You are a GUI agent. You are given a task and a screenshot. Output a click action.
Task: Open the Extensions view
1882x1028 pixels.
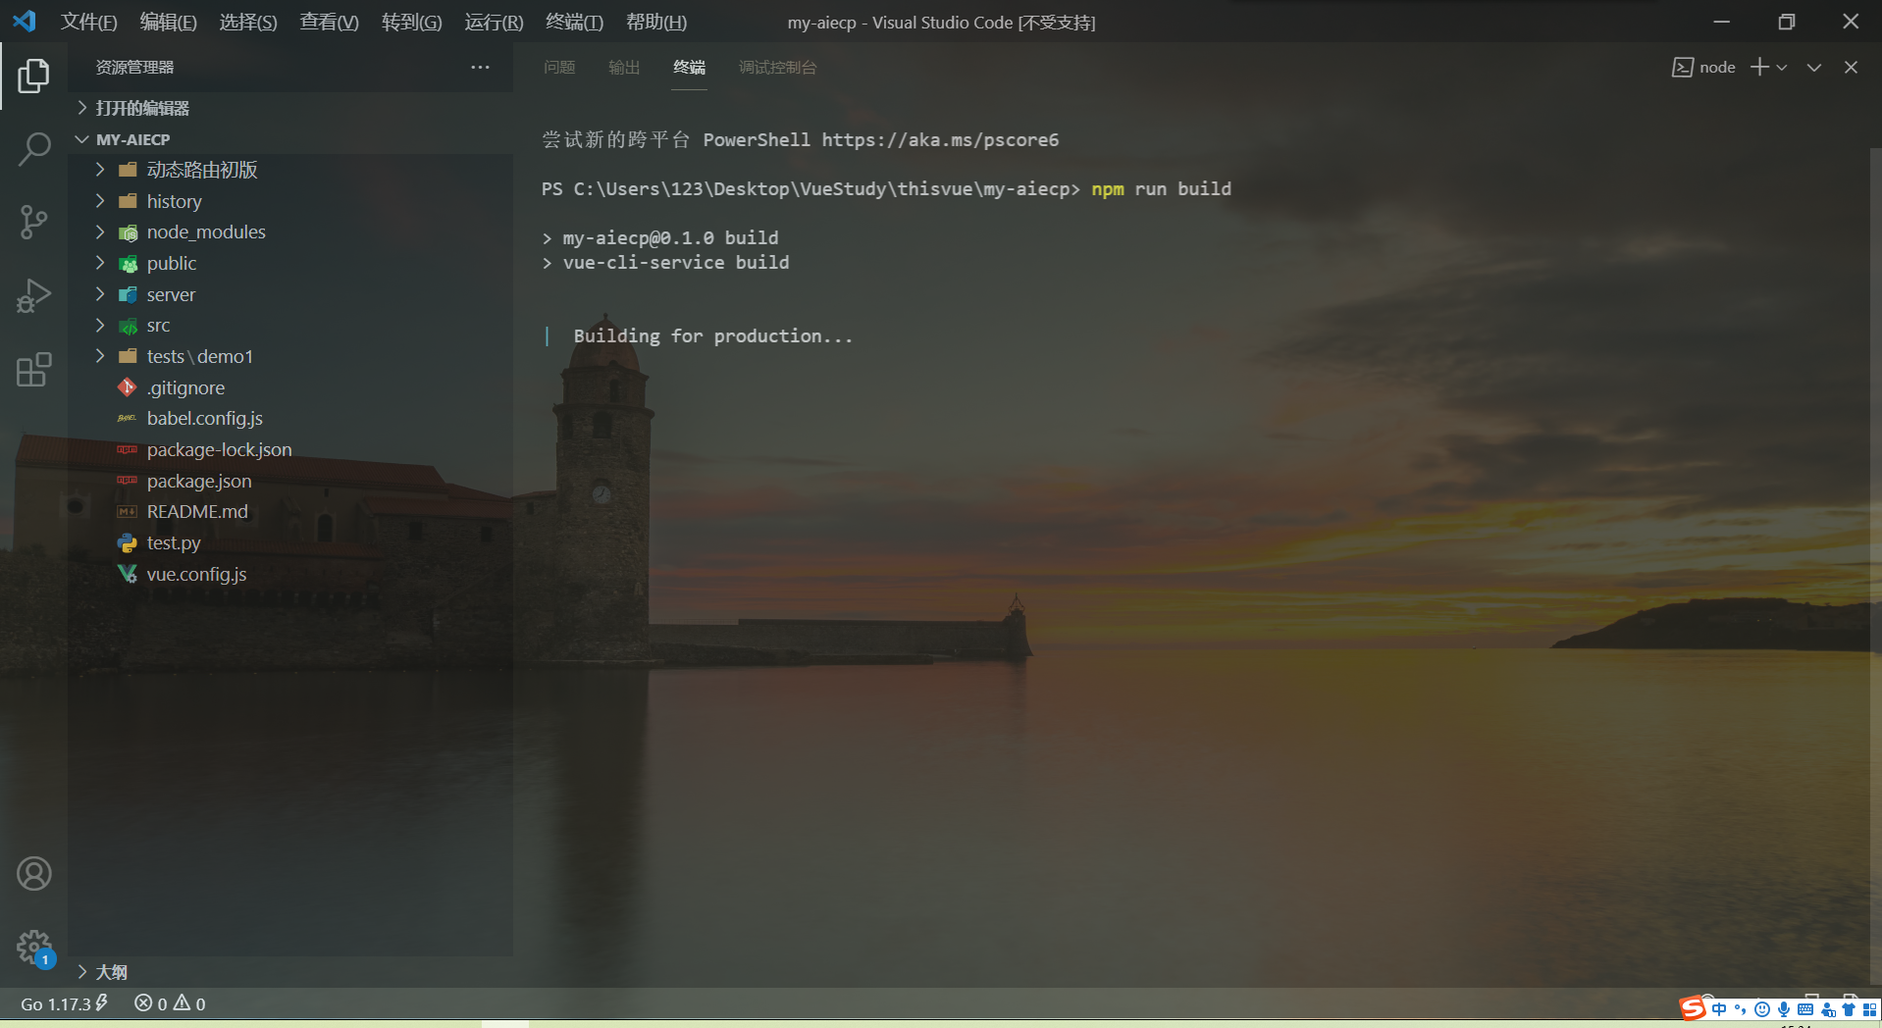click(x=33, y=370)
